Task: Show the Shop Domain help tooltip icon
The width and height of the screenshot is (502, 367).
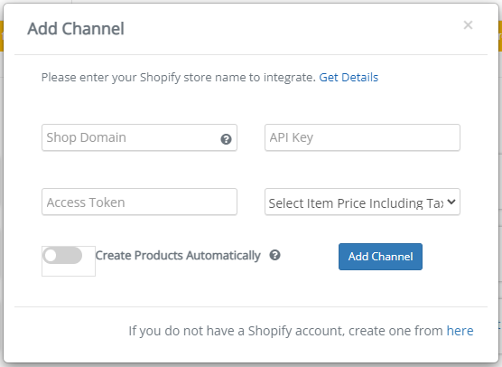Action: tap(226, 139)
